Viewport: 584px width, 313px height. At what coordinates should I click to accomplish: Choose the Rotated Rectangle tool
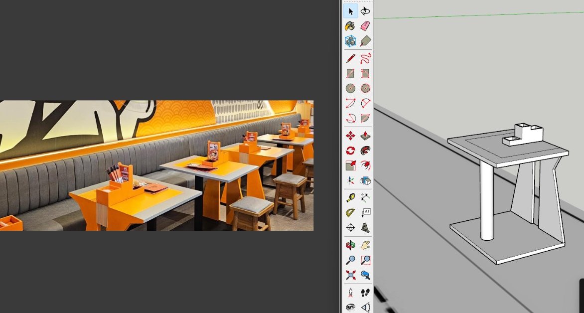click(x=365, y=73)
